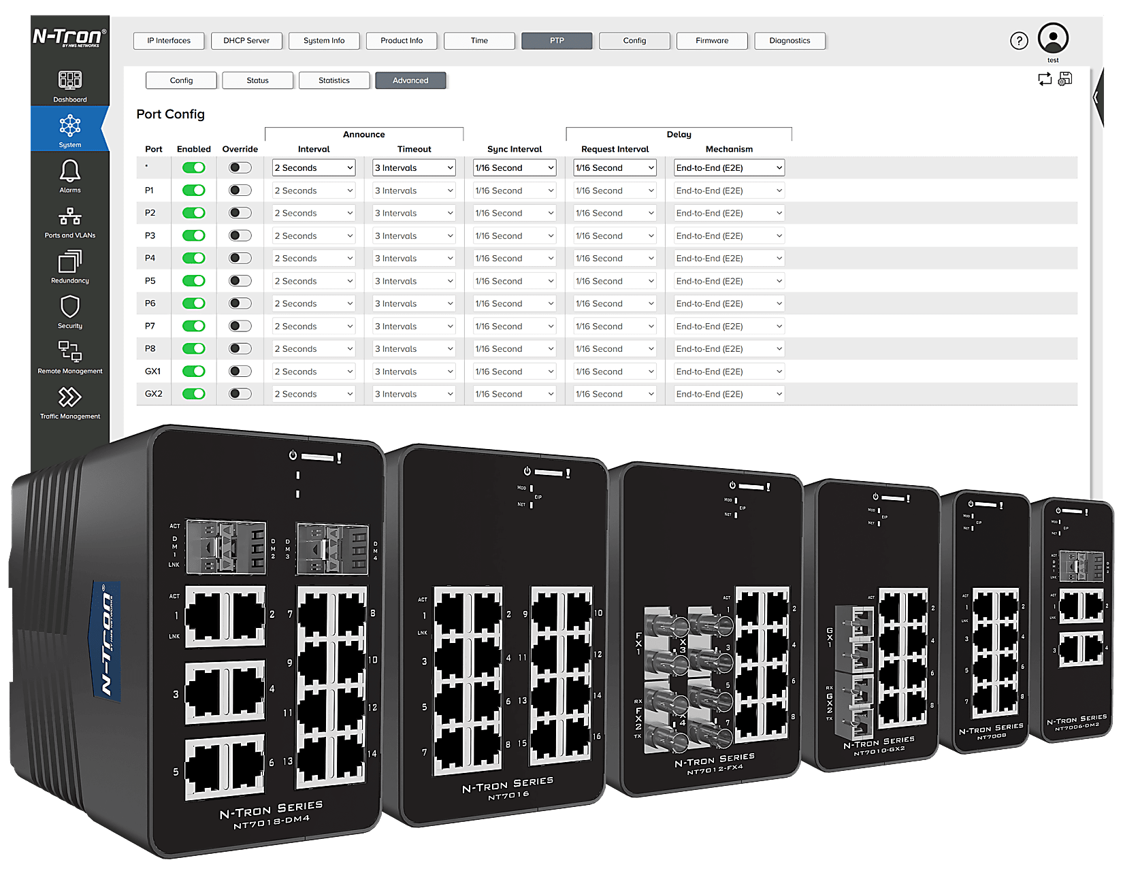Screen dimensions: 1123x875
Task: Open the all-ports Delay Mechanism dropdown
Action: click(729, 167)
